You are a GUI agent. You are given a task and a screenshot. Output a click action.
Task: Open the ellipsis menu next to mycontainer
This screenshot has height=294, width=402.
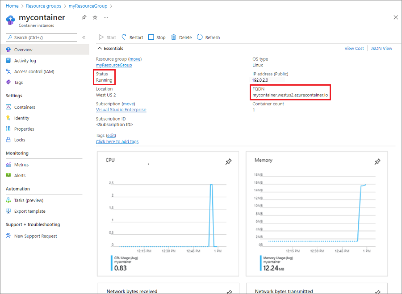click(x=106, y=18)
